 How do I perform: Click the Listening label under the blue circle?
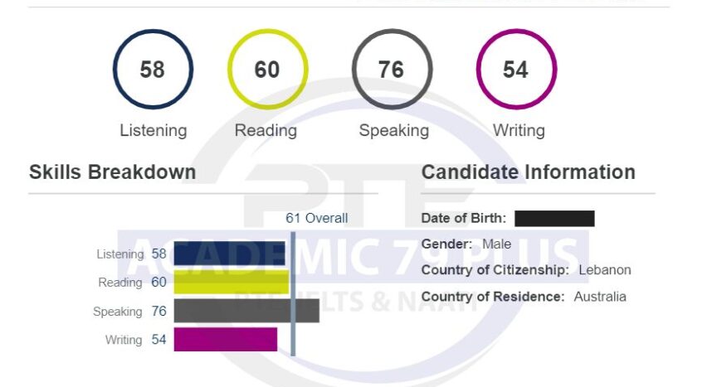click(154, 131)
